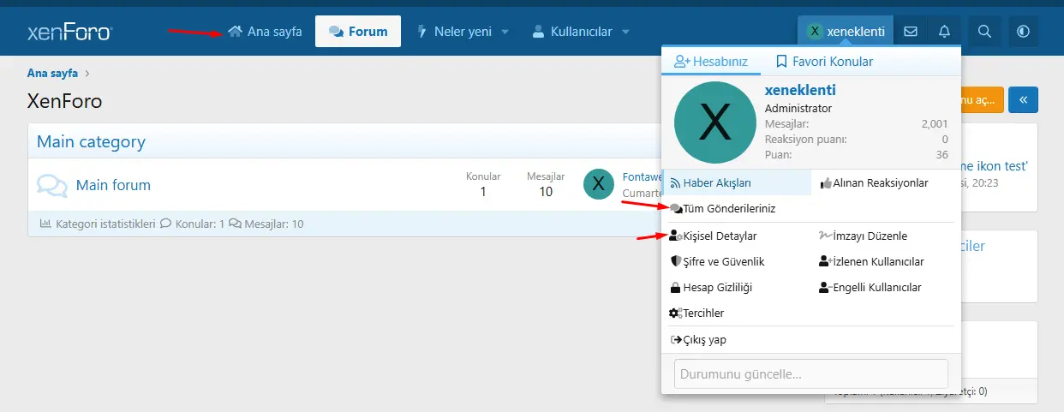Open the conversations envelope icon
This screenshot has width=1064, height=412.
coord(911,32)
